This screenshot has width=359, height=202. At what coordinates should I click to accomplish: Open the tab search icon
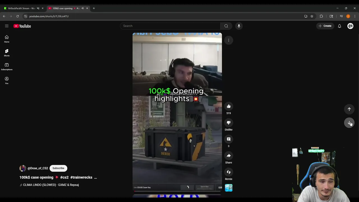pyautogui.click(x=331, y=16)
